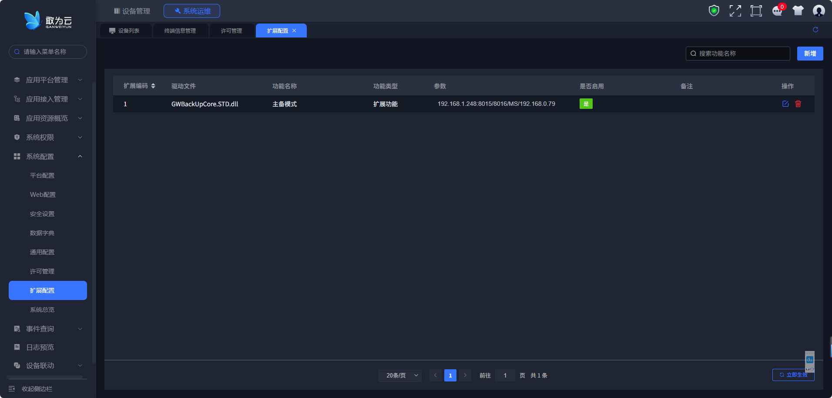Expand the 应用资源概览 menu
Image resolution: width=832 pixels, height=398 pixels.
click(x=48, y=118)
